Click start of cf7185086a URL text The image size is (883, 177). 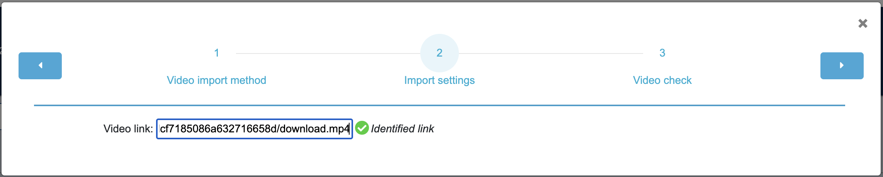tap(160, 129)
